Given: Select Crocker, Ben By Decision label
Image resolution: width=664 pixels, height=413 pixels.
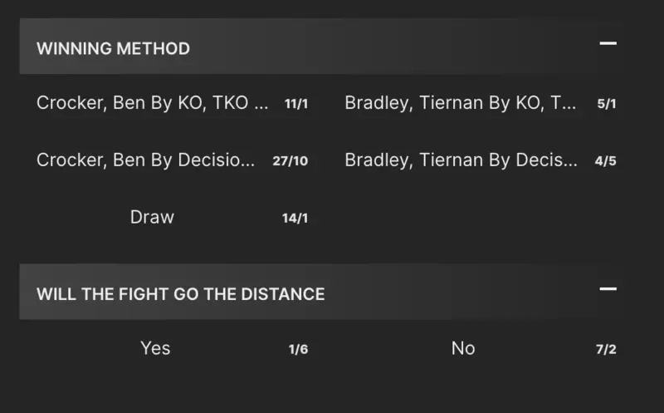Looking at the screenshot, I should coord(146,160).
